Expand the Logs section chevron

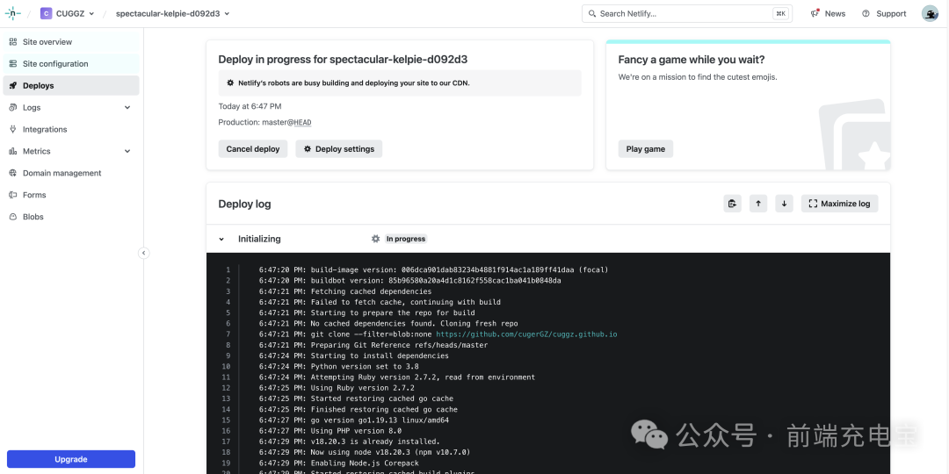pyautogui.click(x=127, y=108)
